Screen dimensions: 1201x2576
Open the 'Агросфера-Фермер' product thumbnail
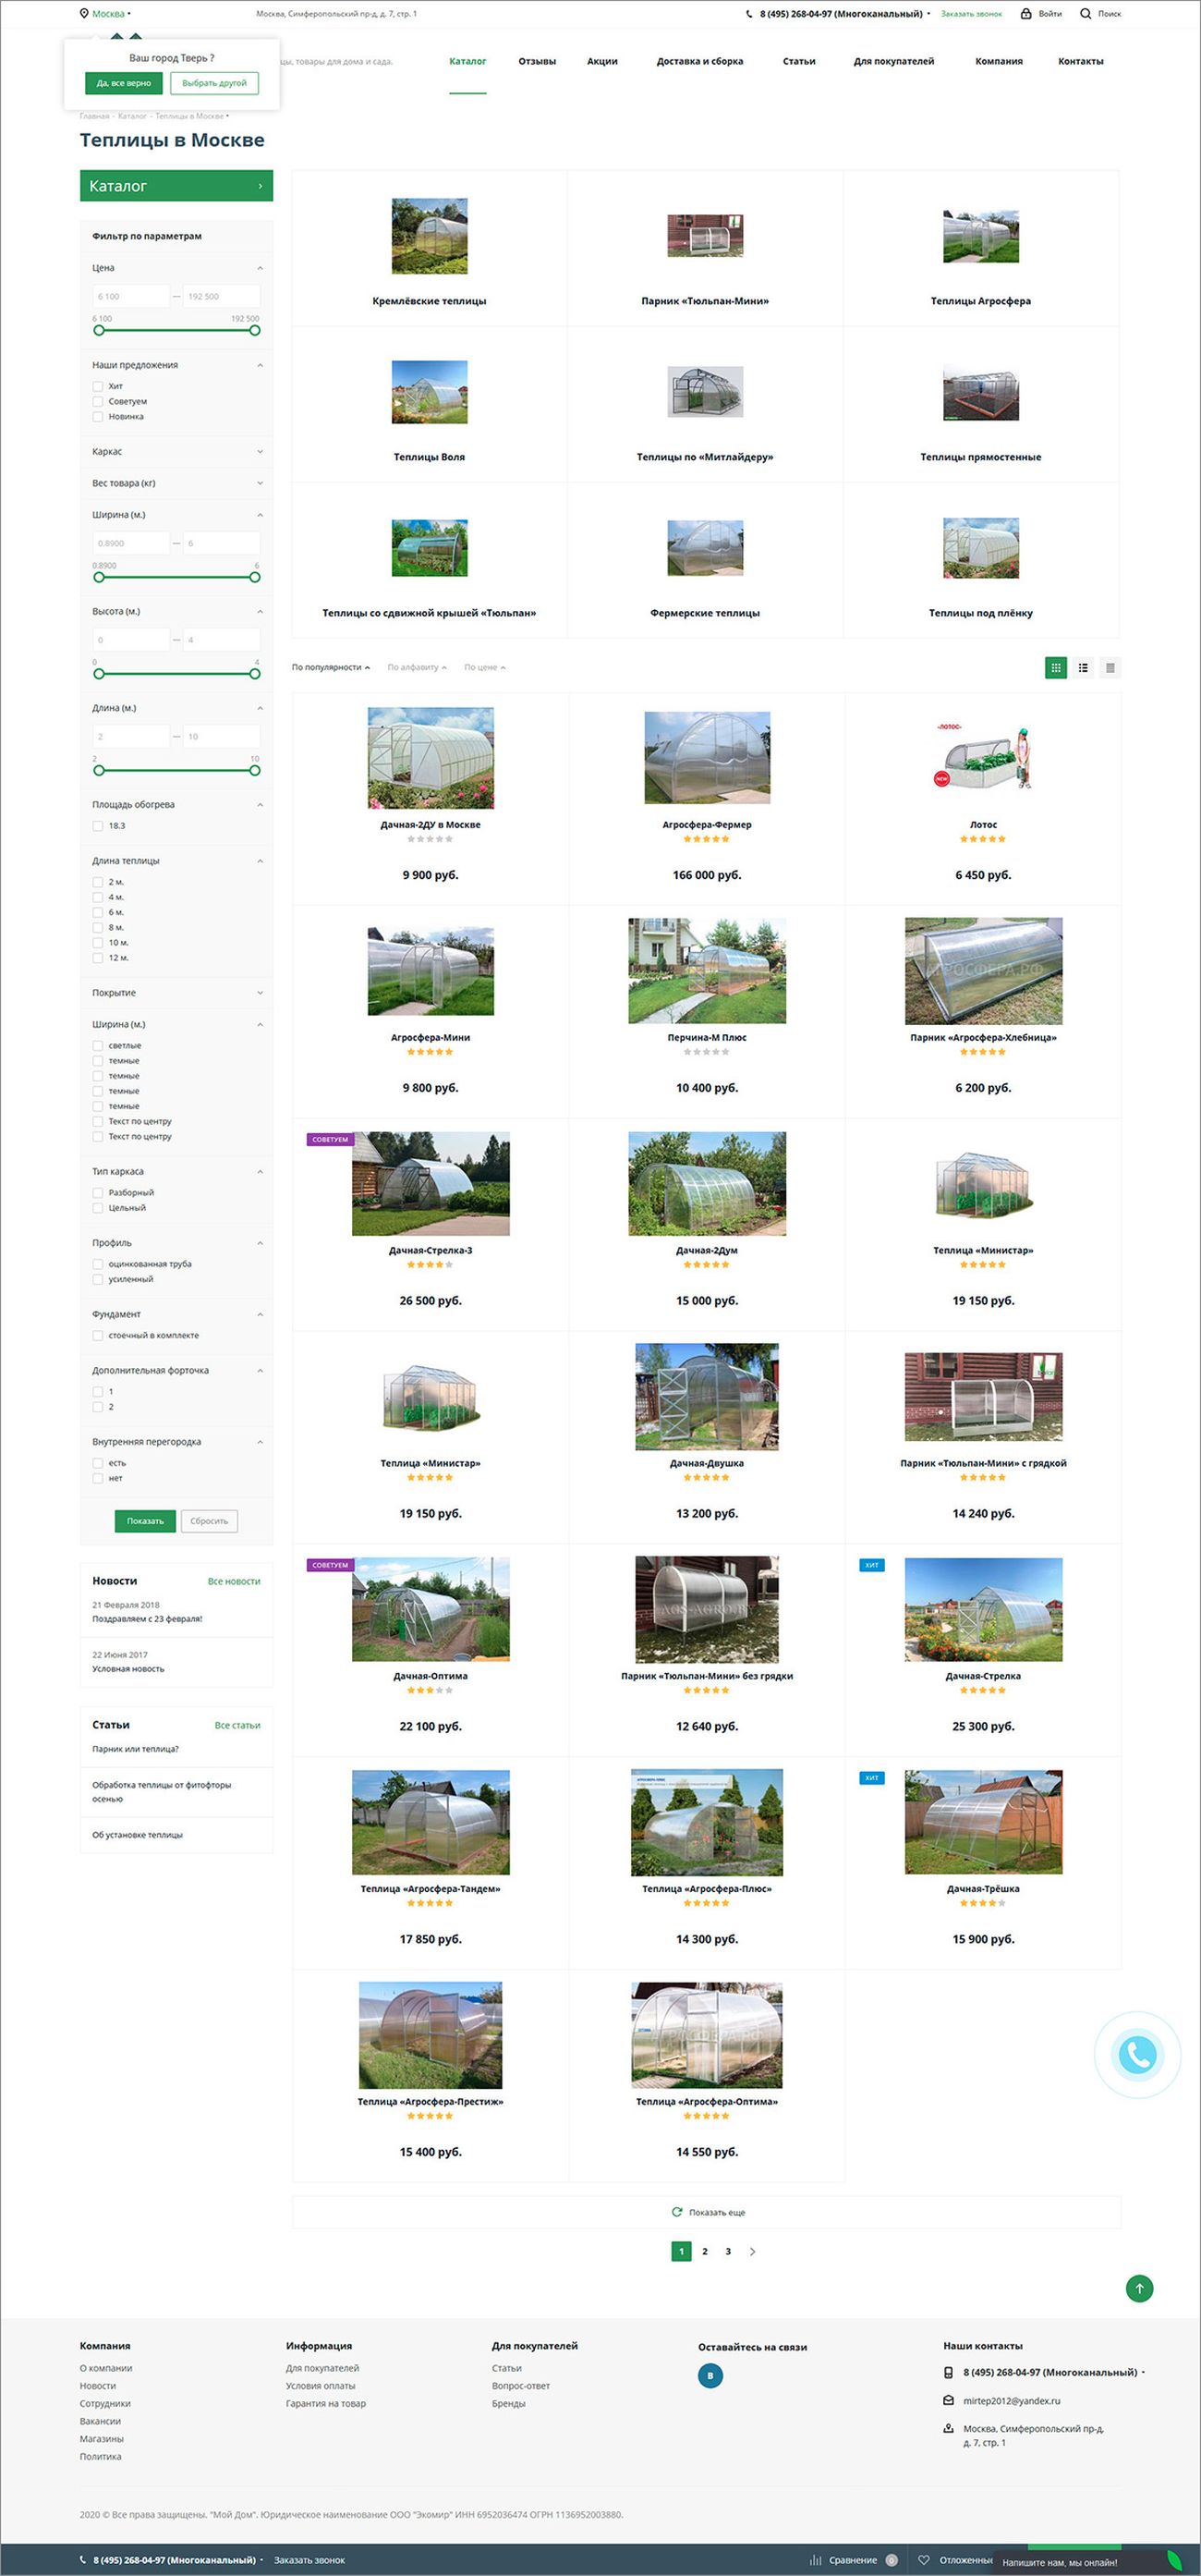click(x=707, y=757)
